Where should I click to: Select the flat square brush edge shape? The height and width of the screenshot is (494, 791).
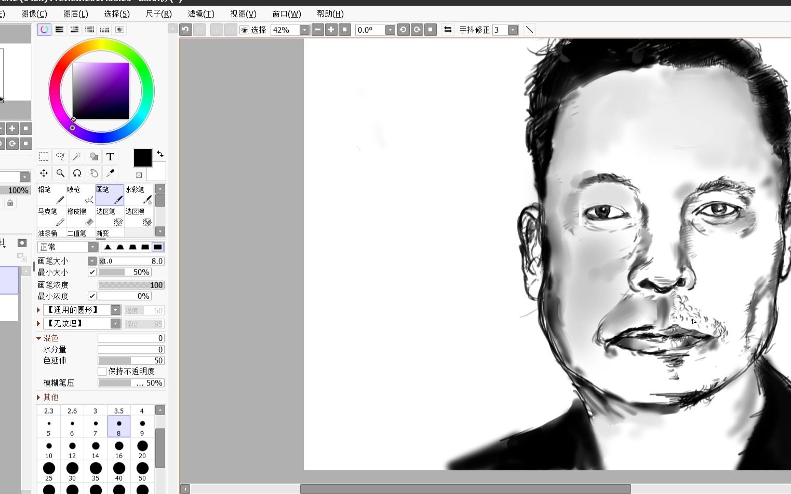158,247
